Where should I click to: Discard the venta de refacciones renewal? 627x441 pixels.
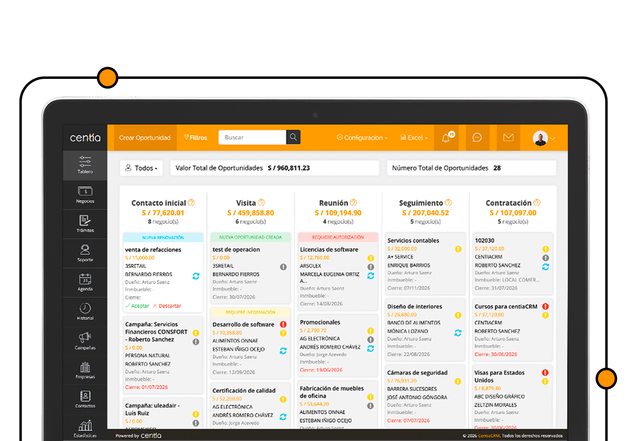(x=167, y=306)
